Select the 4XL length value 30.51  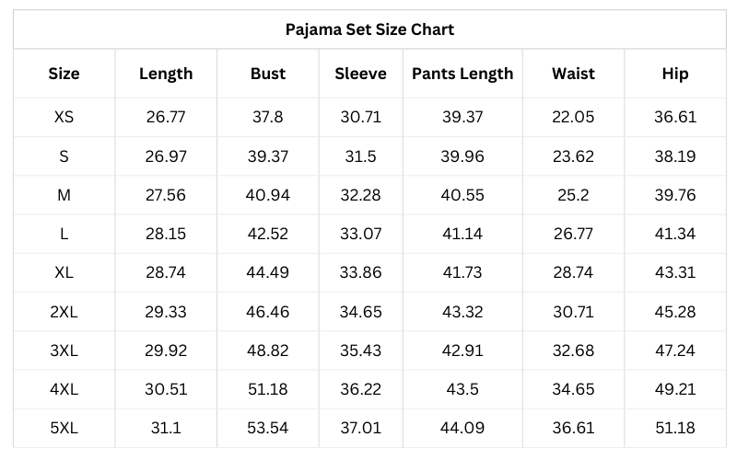point(166,389)
